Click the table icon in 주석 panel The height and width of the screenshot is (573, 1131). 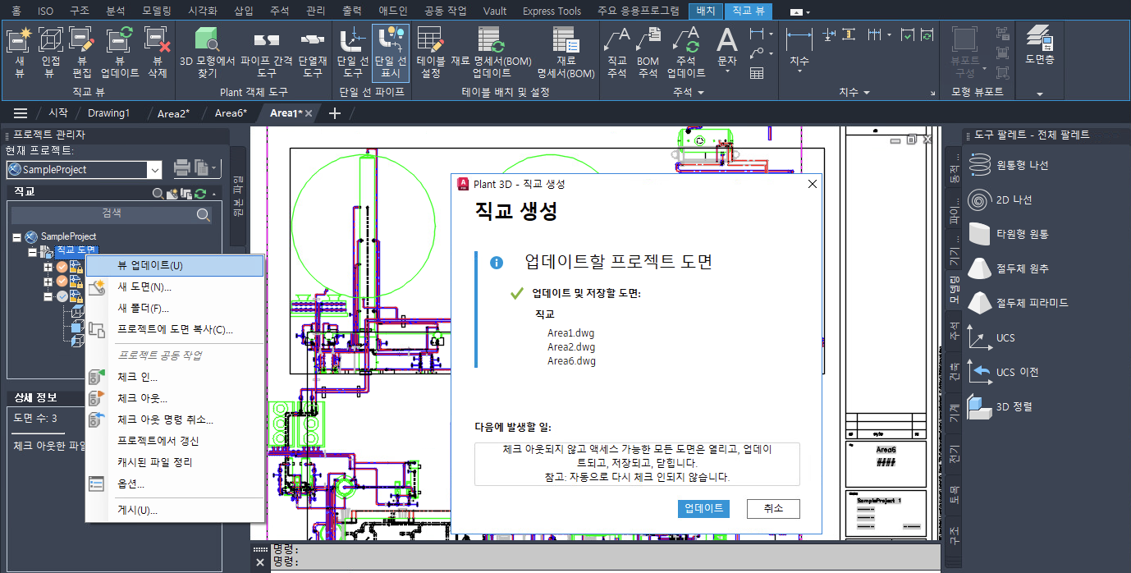point(757,73)
